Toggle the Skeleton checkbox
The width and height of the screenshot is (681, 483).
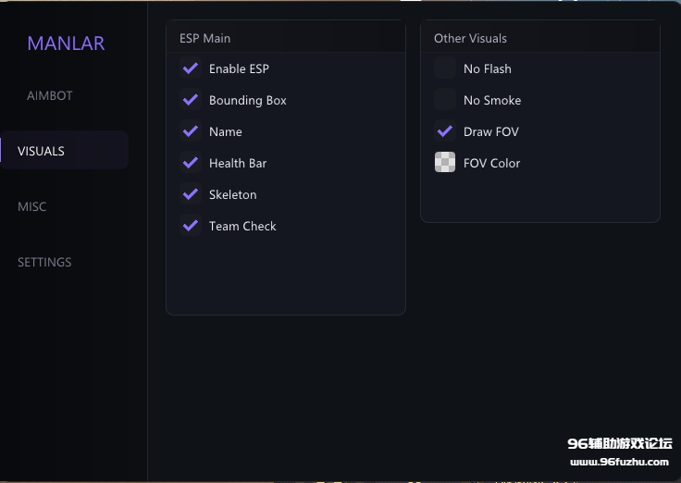click(191, 194)
